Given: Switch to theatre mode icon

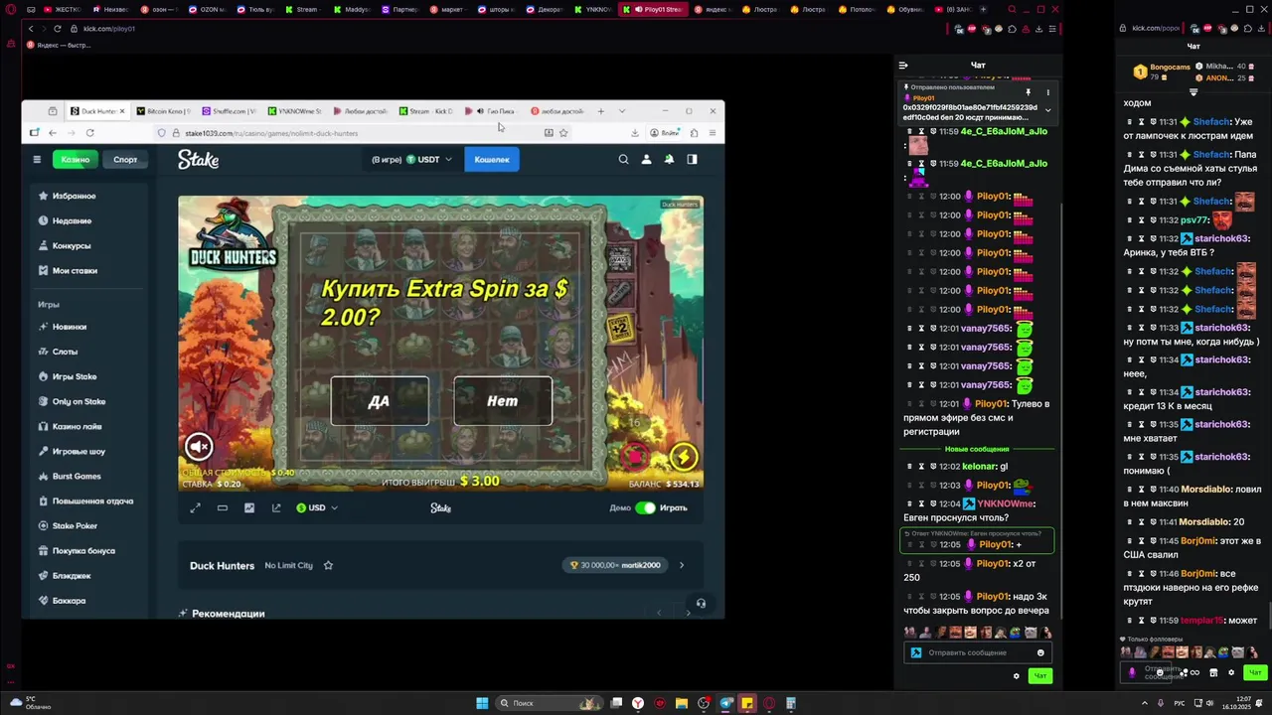Looking at the screenshot, I should coord(223,507).
